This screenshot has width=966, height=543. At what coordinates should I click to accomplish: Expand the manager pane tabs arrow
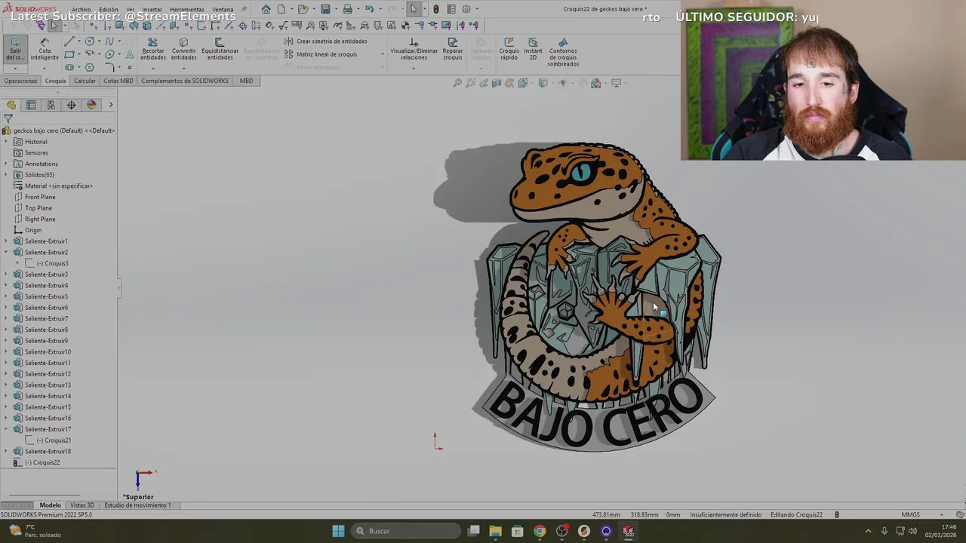pos(111,105)
